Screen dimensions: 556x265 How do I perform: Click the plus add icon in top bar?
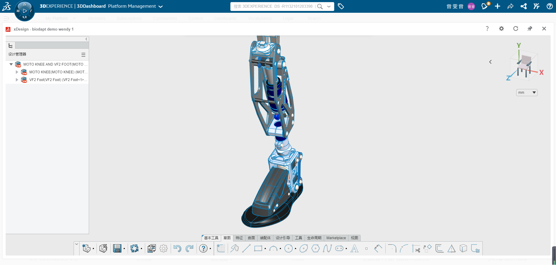point(498,6)
